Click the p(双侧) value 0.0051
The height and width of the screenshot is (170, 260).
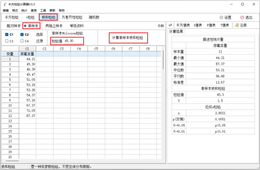[220, 119]
